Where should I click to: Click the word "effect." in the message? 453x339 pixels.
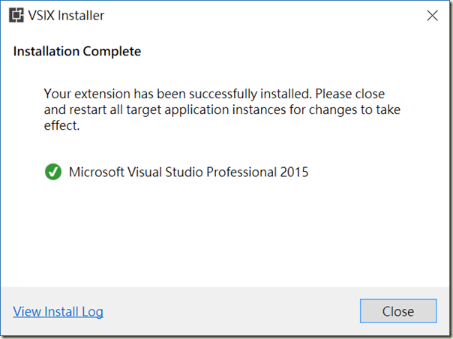pyautogui.click(x=61, y=126)
